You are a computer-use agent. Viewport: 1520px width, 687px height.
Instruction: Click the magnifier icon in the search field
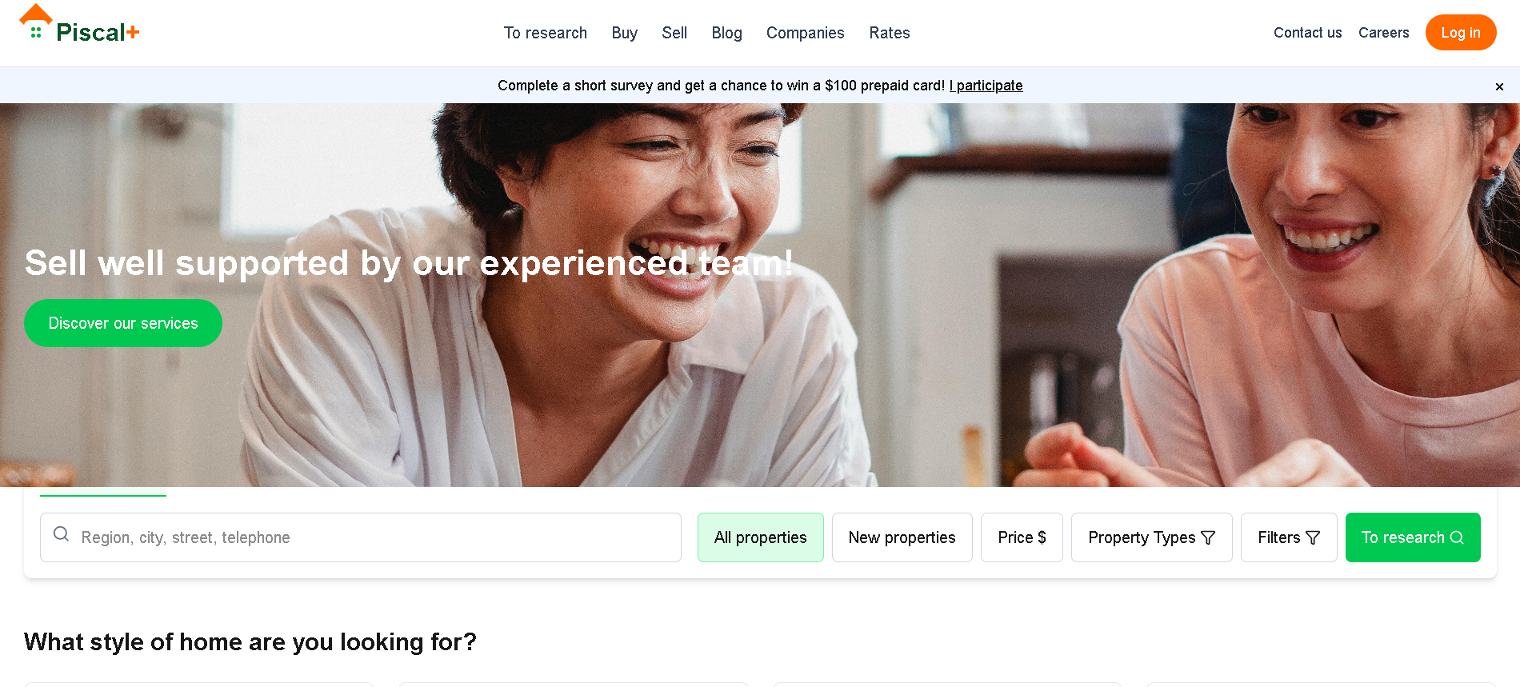pos(61,534)
